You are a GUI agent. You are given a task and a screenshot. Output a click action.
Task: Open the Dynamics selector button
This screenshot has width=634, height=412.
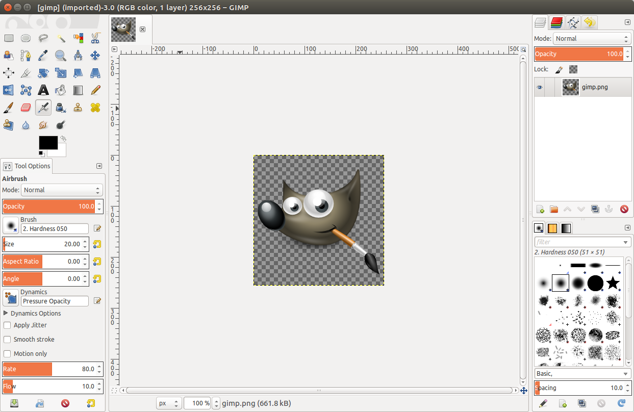tap(10, 297)
